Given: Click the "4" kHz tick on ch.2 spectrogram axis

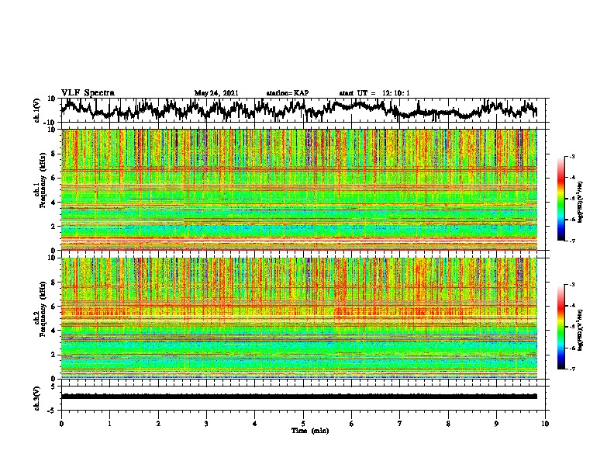Looking at the screenshot, I should [x=53, y=331].
